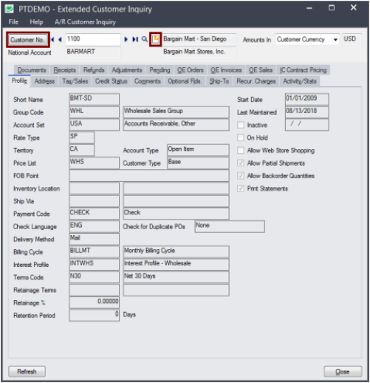Screen dimensions: 370x383
Task: Click the Refresh button
Action: tap(27, 371)
